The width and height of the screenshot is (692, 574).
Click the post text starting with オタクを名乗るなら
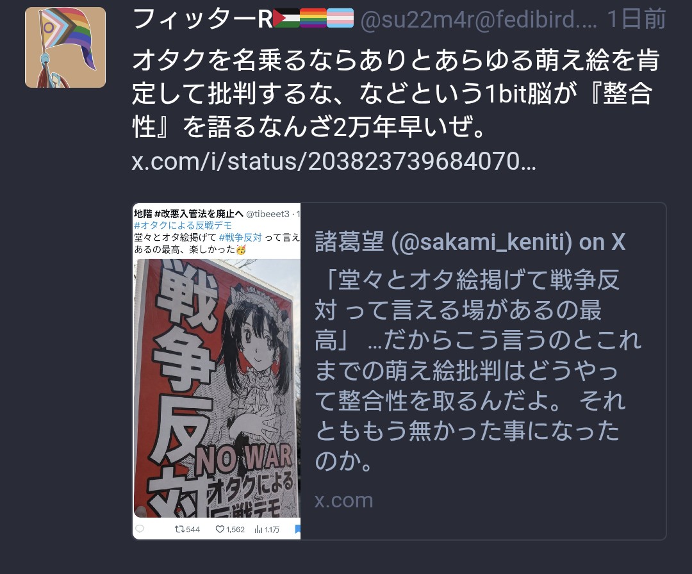coord(396,94)
